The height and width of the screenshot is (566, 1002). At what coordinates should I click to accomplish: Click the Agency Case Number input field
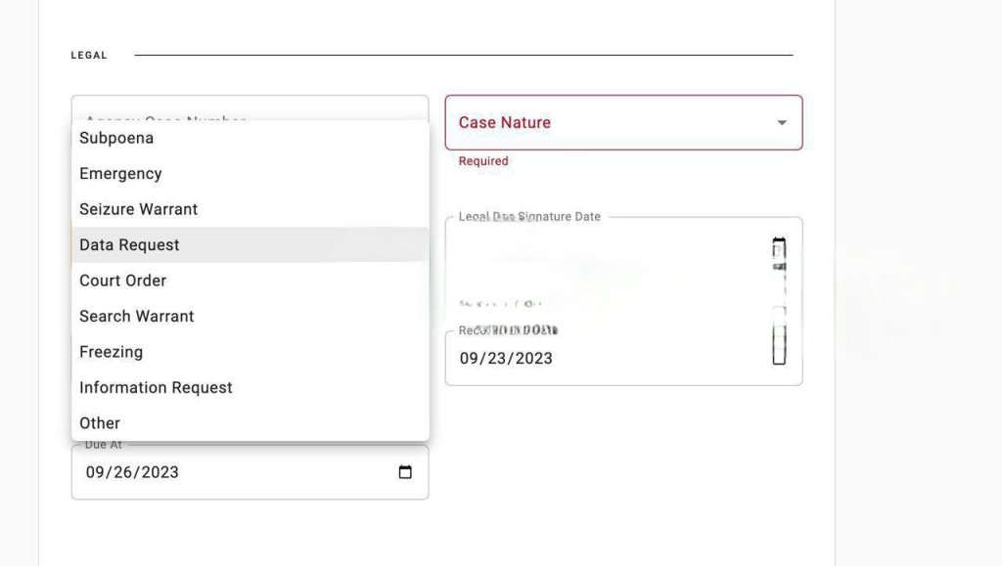250,109
